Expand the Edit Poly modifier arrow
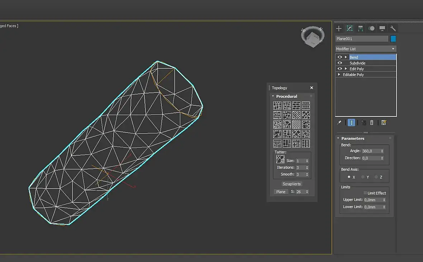The width and height of the screenshot is (423, 262). pos(346,68)
